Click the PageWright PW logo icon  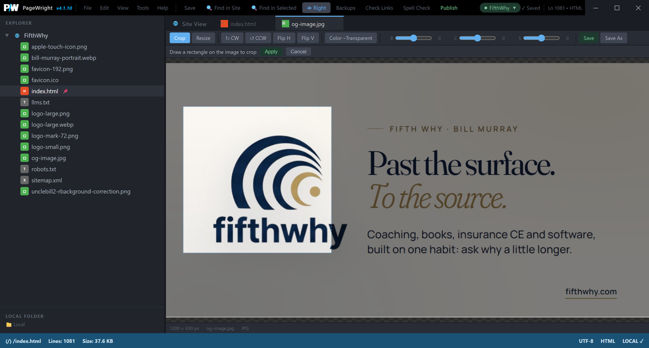click(x=11, y=8)
